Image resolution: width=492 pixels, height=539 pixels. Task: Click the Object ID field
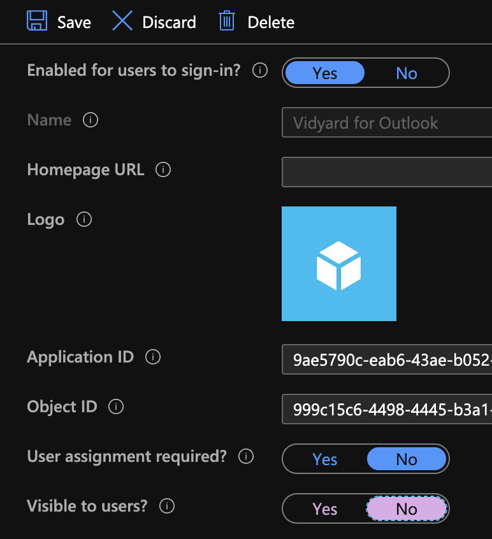[x=386, y=410]
